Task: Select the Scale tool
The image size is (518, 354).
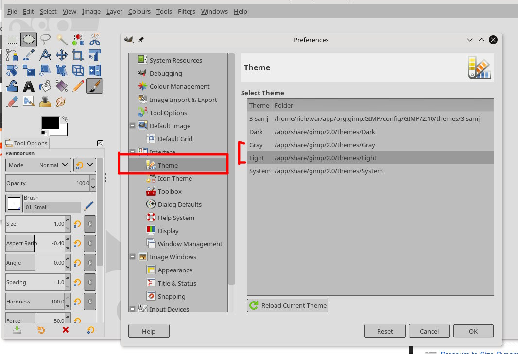Action: pyautogui.click(x=29, y=70)
